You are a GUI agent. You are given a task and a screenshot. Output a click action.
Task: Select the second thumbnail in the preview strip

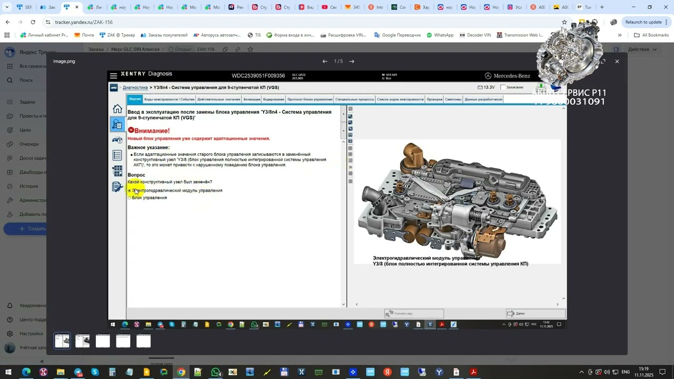coord(83,341)
